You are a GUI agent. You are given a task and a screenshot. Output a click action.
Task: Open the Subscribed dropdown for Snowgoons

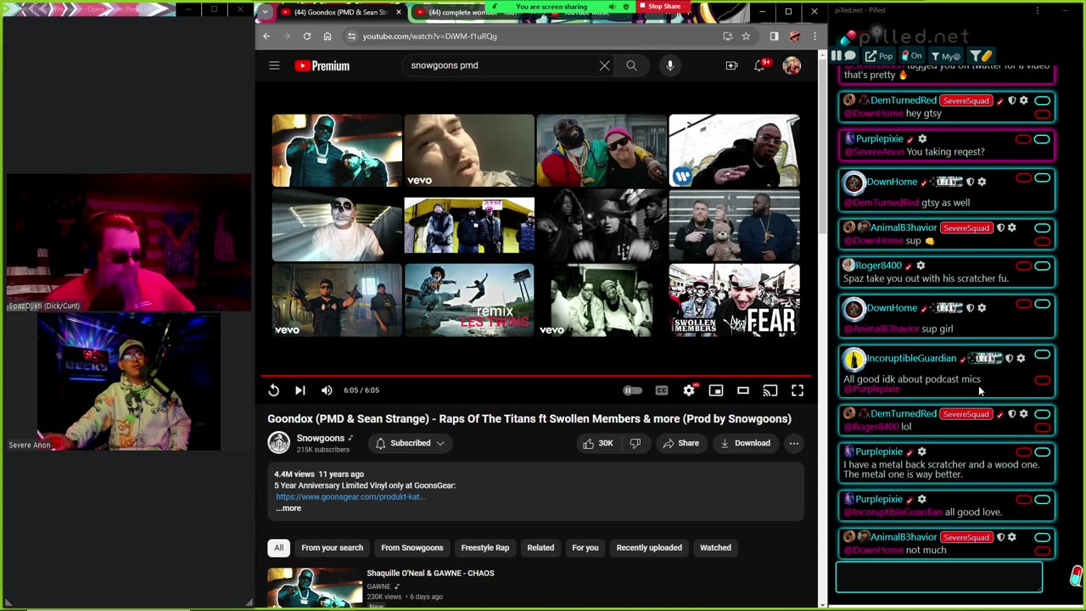click(411, 443)
